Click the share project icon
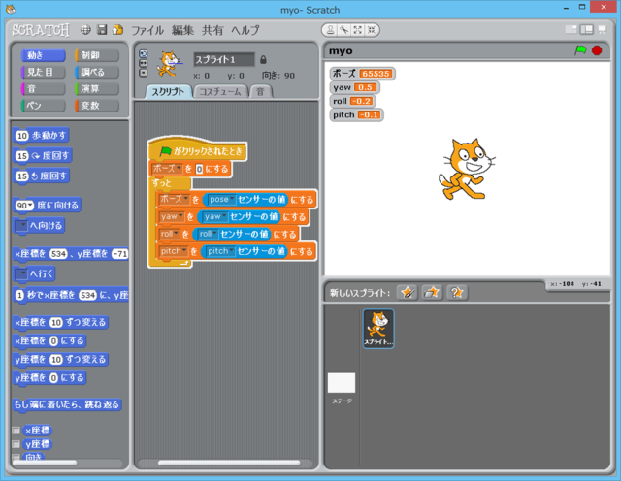This screenshot has width=621, height=481. tap(117, 30)
